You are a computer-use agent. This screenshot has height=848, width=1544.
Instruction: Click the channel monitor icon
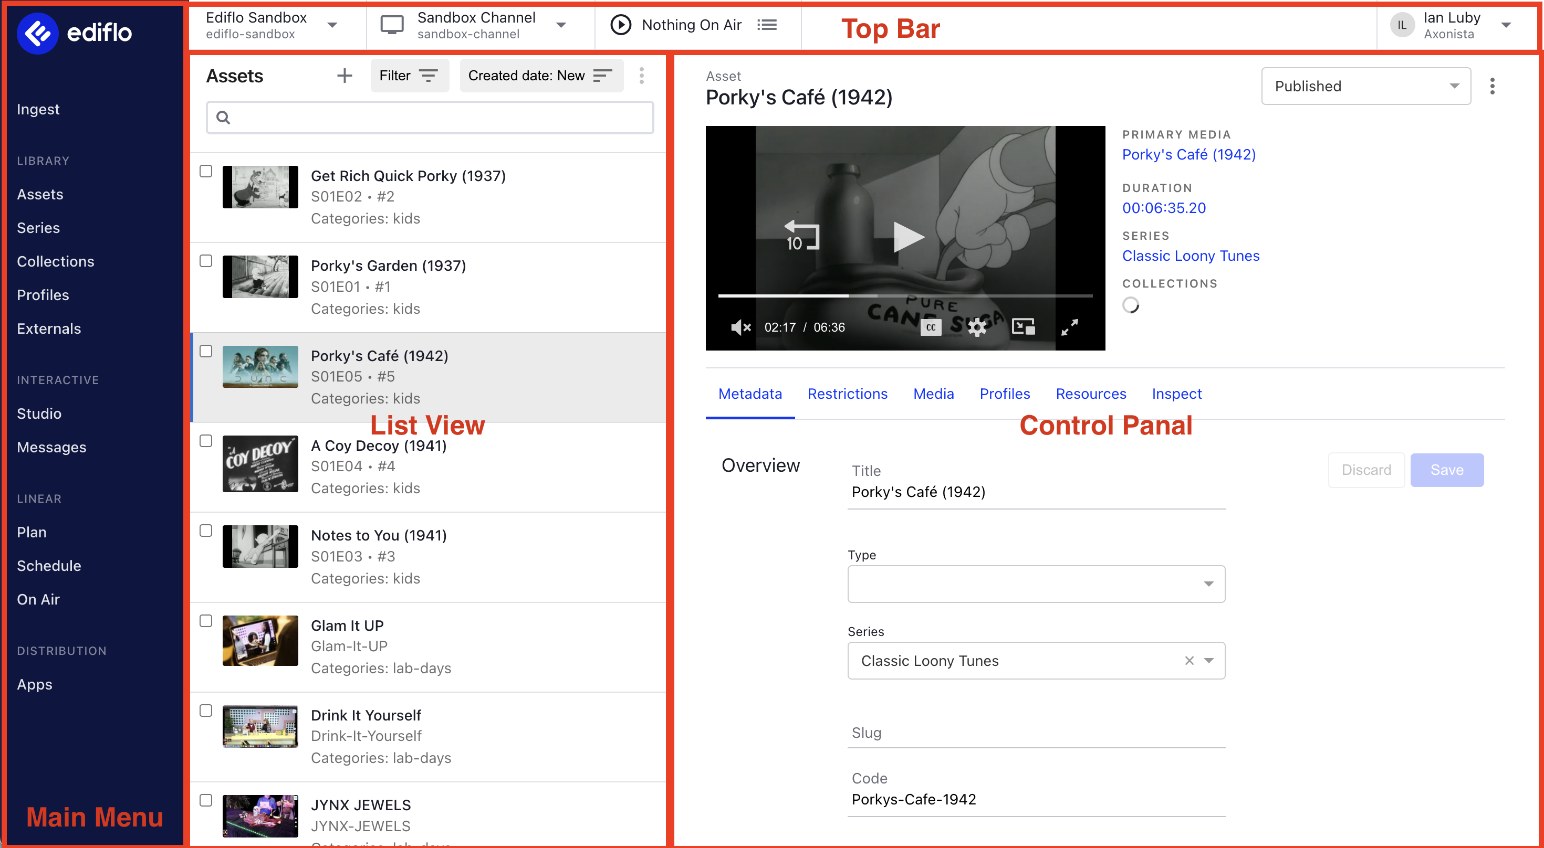392,25
